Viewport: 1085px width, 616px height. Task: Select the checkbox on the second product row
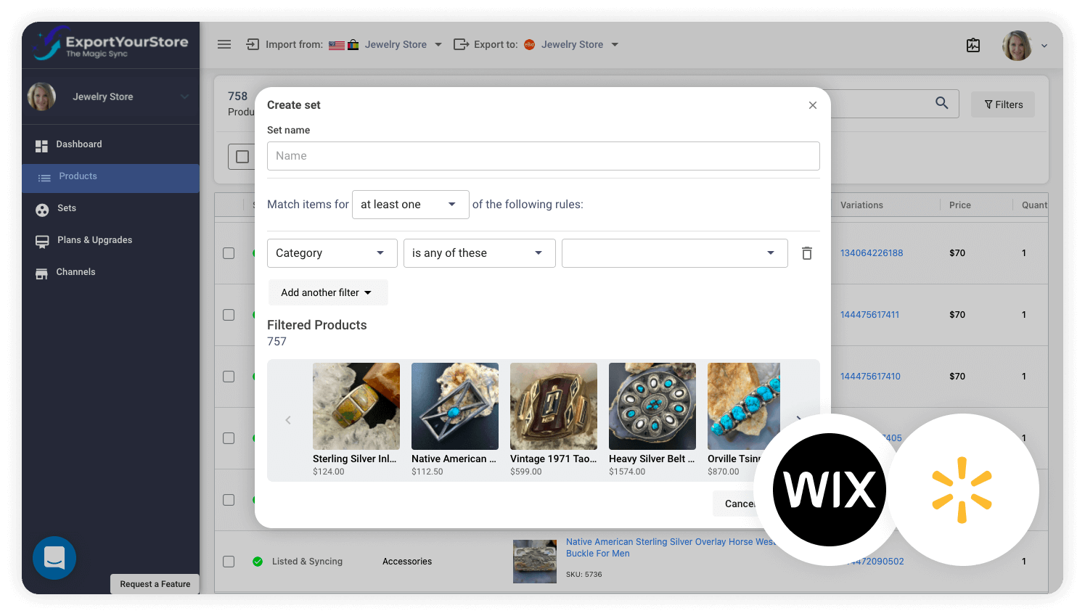pyautogui.click(x=229, y=314)
